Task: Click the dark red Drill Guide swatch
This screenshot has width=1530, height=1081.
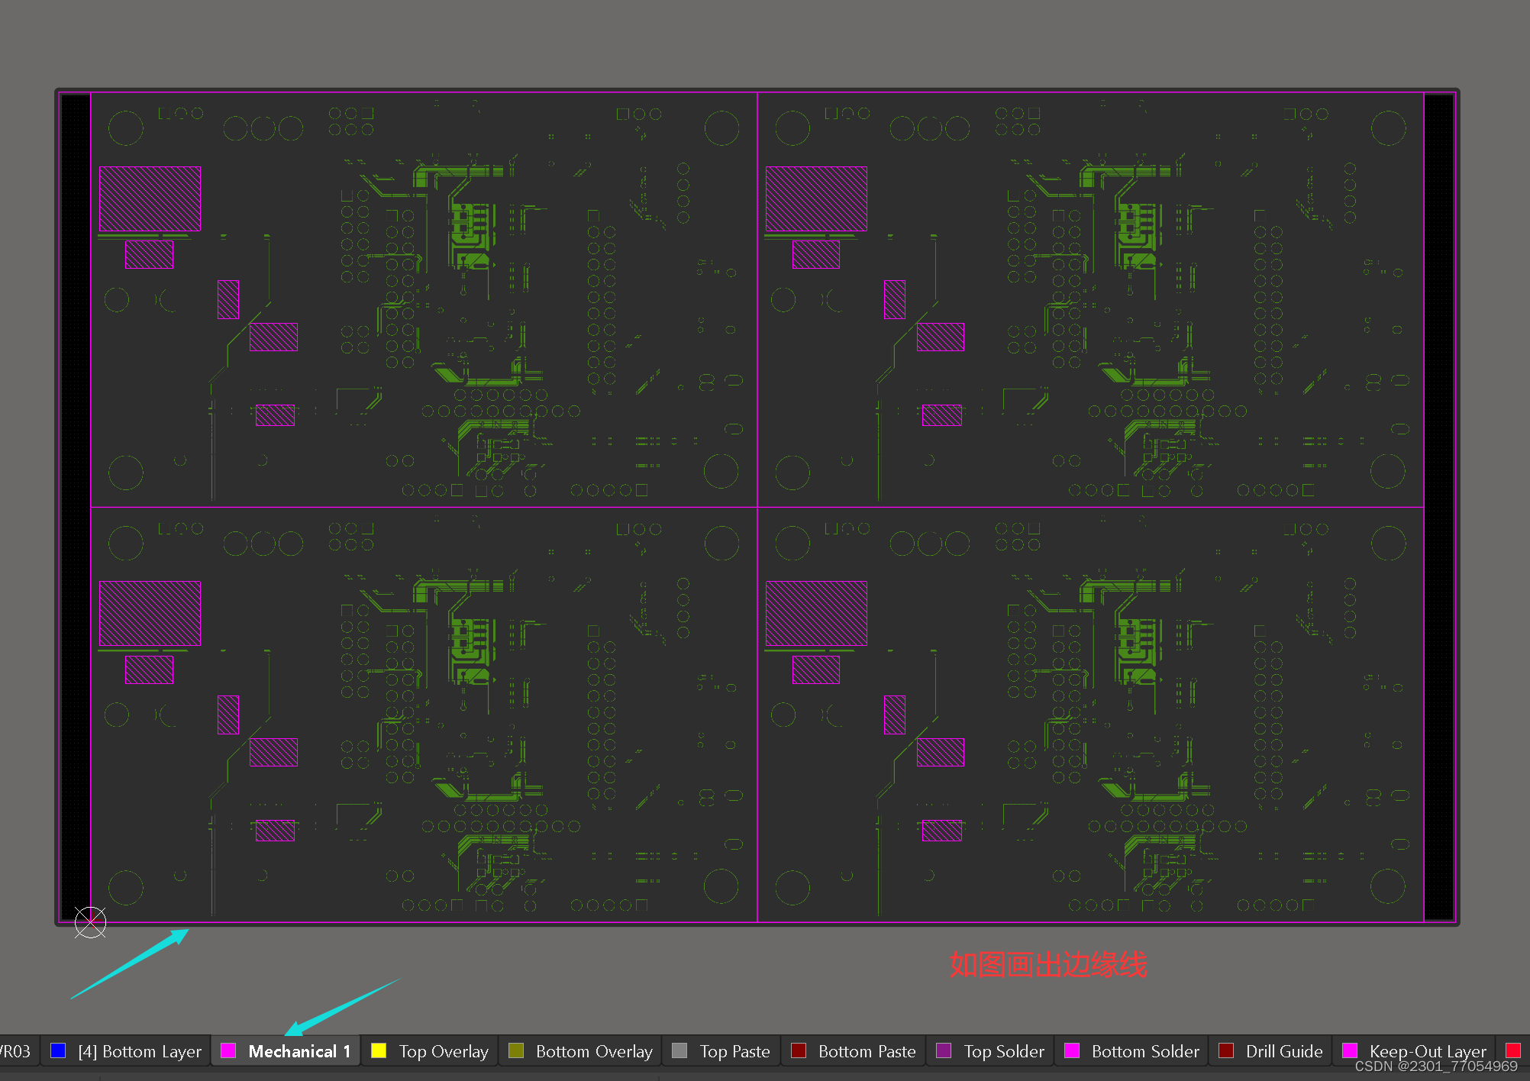Action: point(1226,1050)
